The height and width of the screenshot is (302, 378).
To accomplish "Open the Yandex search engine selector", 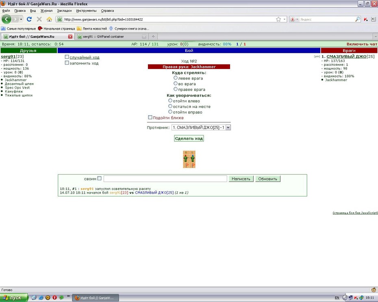I will point(294,19).
